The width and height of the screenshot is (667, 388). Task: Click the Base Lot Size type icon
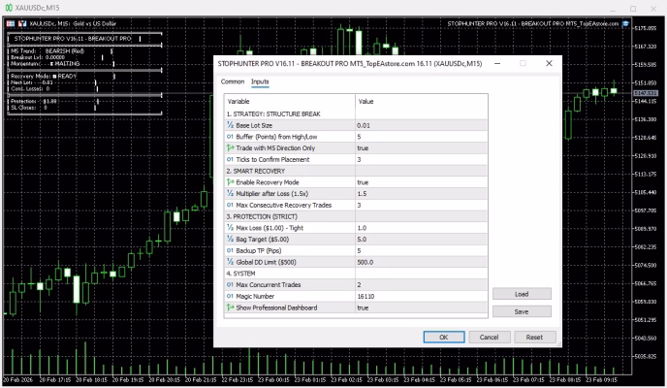(x=230, y=125)
